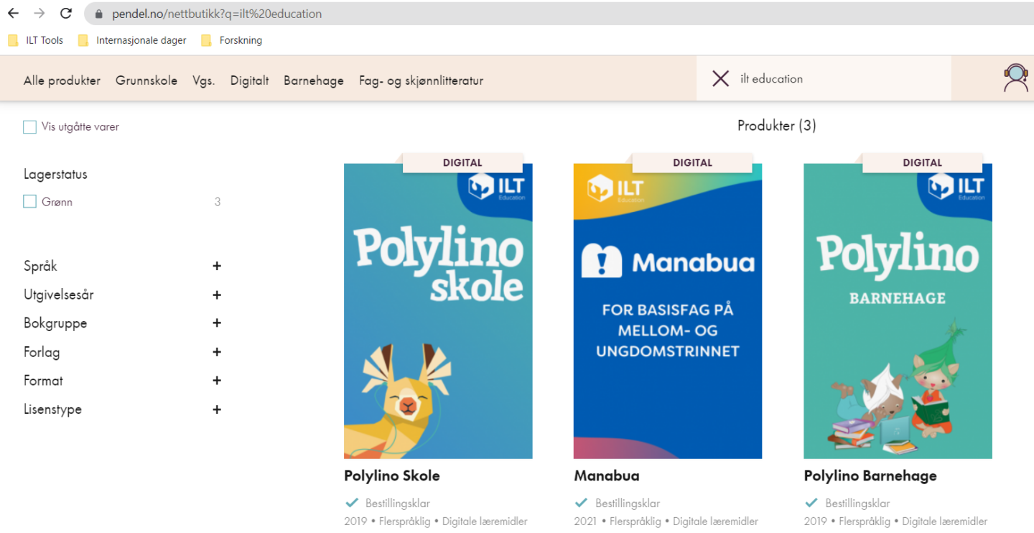The height and width of the screenshot is (533, 1034).
Task: Open the Manabua product cover image
Action: tap(667, 310)
